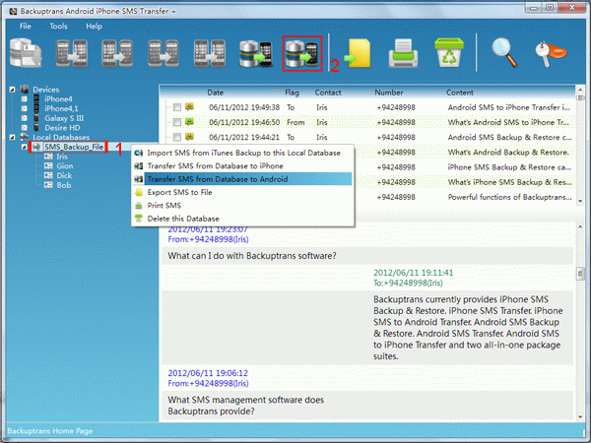Collapse the Devices tree node
Image resolution: width=591 pixels, height=443 pixels.
(13, 90)
